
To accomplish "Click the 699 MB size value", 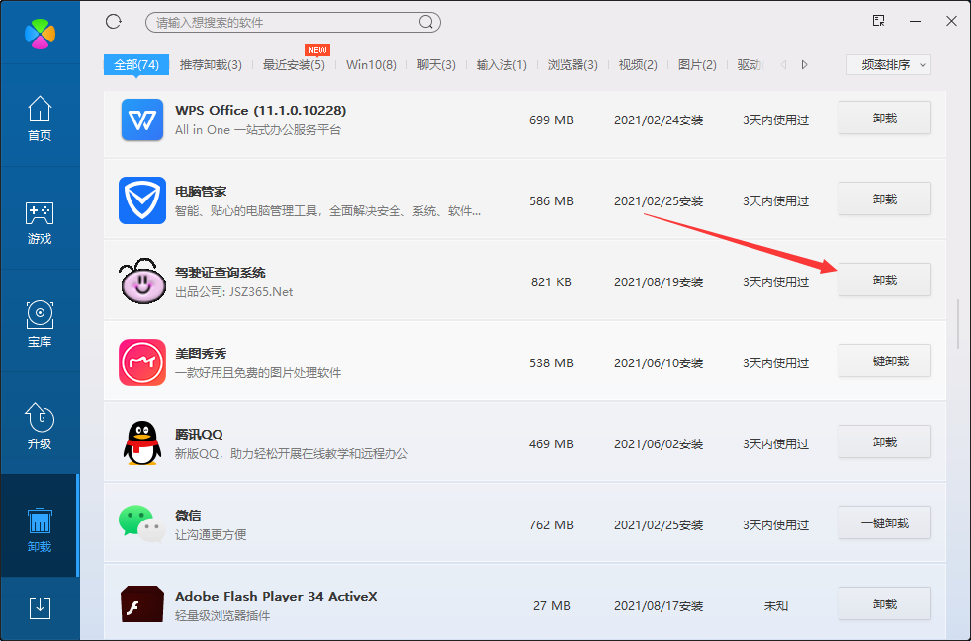I will (551, 120).
